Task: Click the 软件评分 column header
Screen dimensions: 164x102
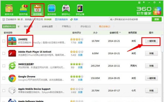Action: click(77, 33)
